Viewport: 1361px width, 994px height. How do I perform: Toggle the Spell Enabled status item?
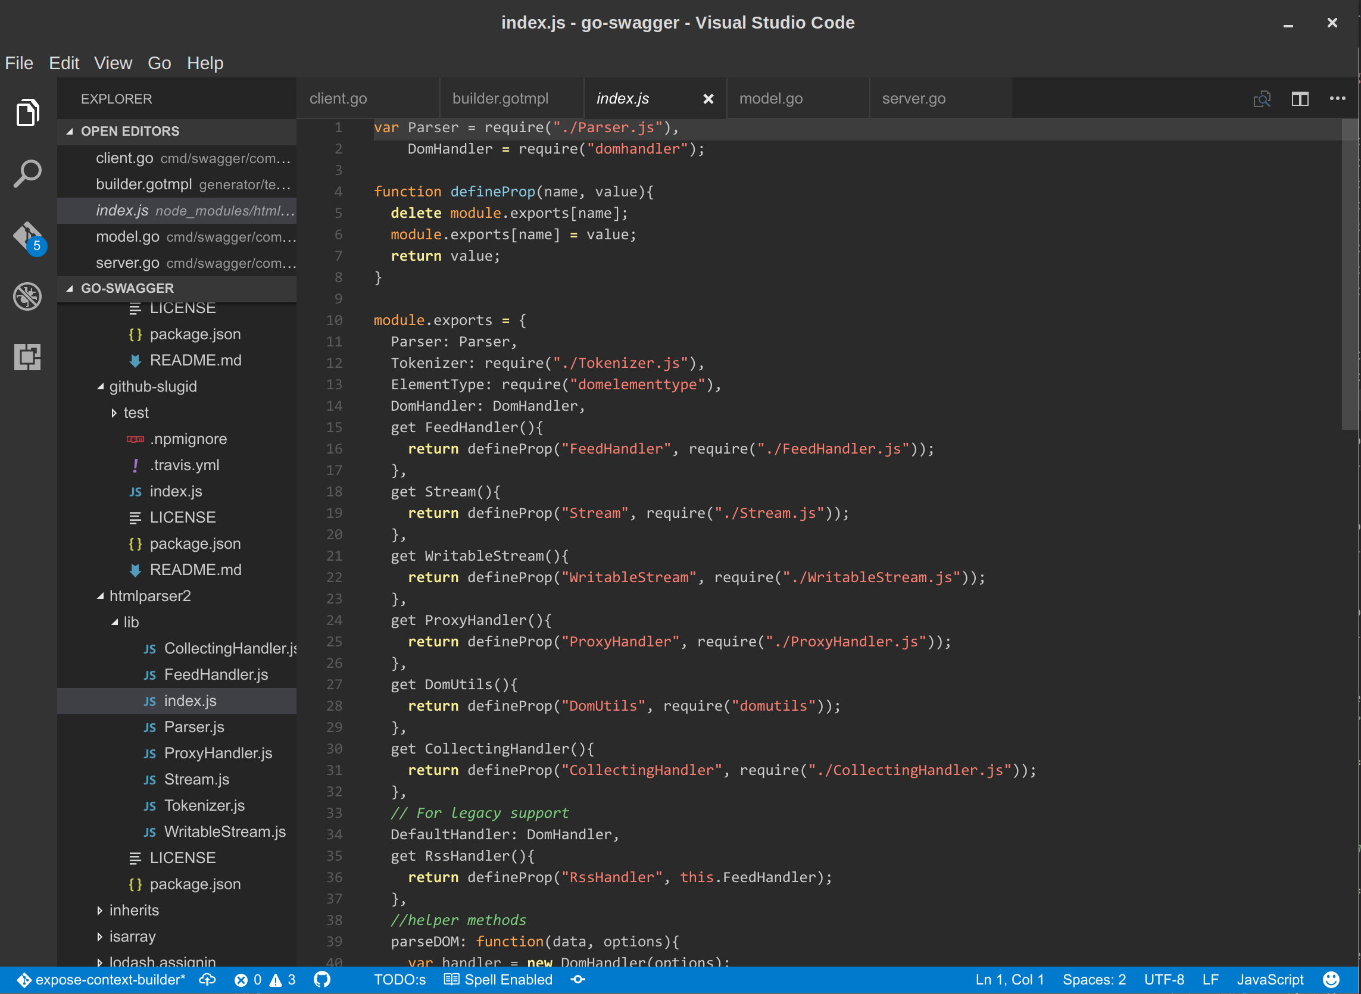(x=498, y=980)
